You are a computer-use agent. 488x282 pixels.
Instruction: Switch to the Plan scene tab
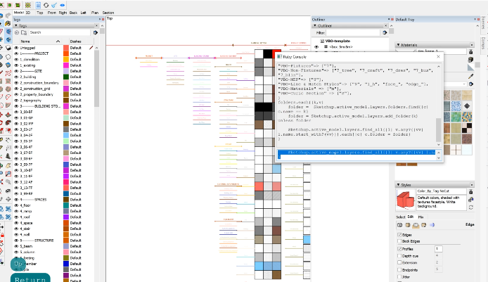pos(94,13)
